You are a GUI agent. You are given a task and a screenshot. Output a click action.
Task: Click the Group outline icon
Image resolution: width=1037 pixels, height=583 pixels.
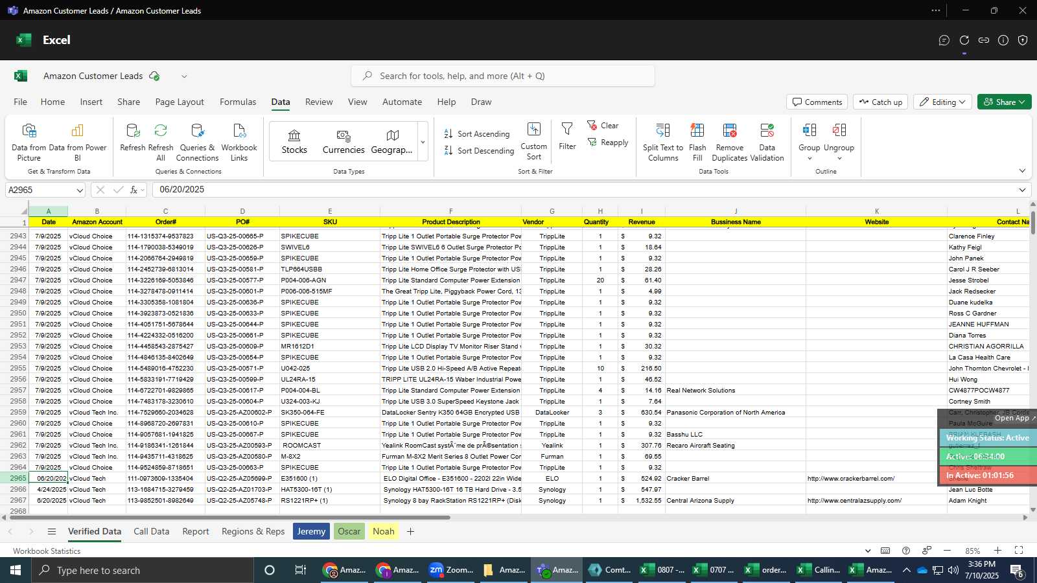pyautogui.click(x=810, y=131)
